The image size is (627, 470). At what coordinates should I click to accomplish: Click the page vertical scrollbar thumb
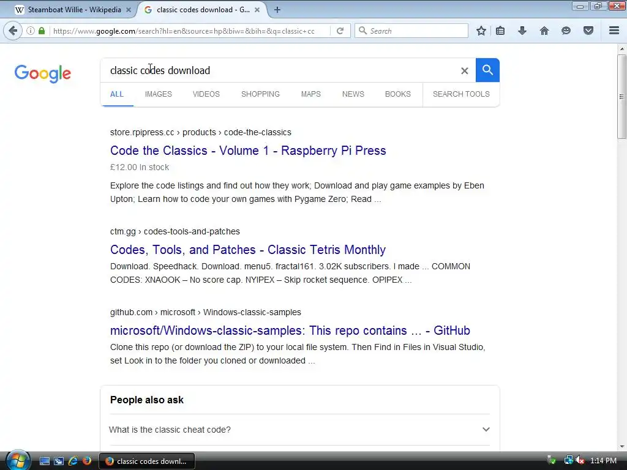click(x=621, y=97)
